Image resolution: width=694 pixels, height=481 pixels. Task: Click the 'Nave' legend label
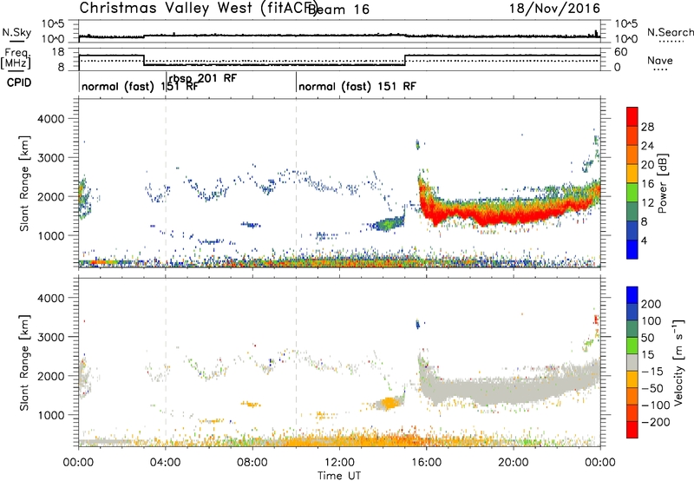[x=659, y=60]
